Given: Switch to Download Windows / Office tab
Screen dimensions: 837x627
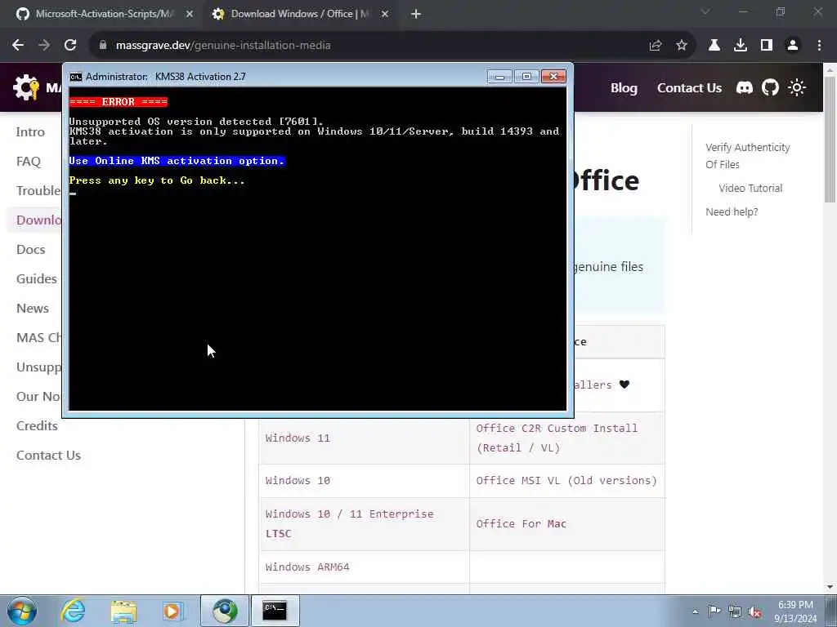Looking at the screenshot, I should point(299,15).
